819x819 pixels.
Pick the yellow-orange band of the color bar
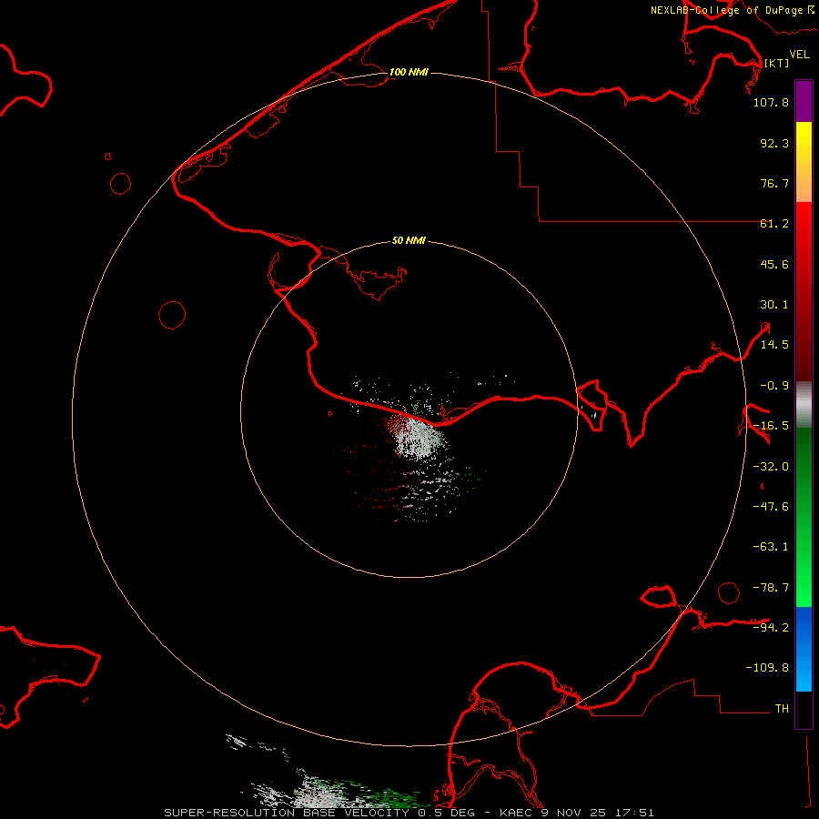pyautogui.click(x=804, y=162)
